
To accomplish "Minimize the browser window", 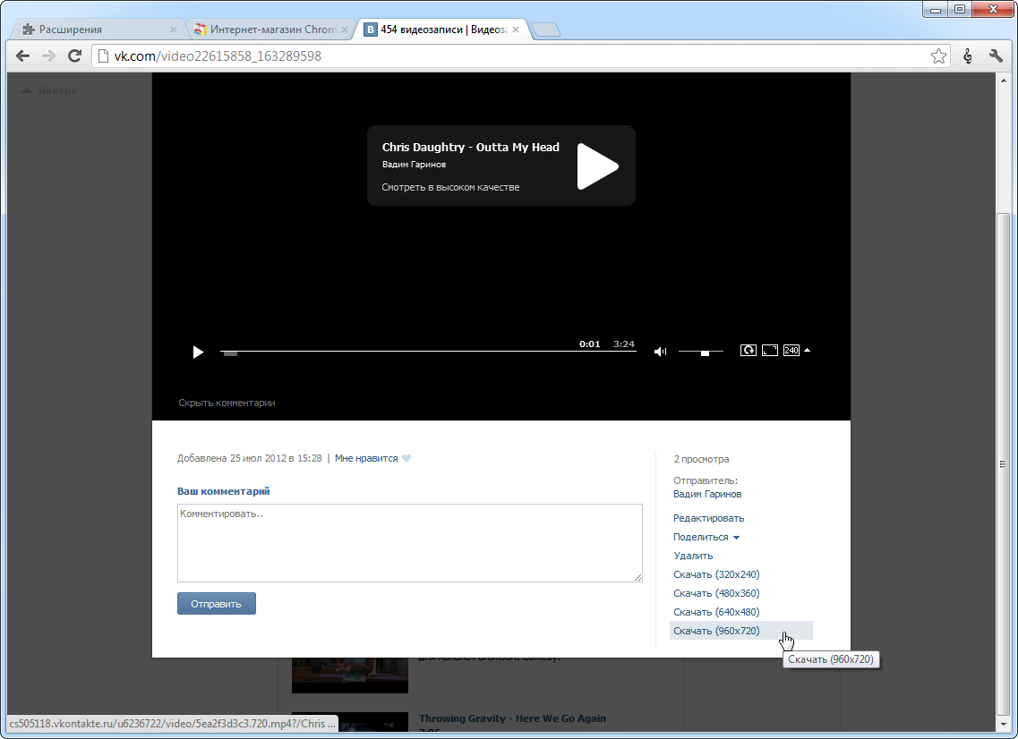I will (x=937, y=9).
